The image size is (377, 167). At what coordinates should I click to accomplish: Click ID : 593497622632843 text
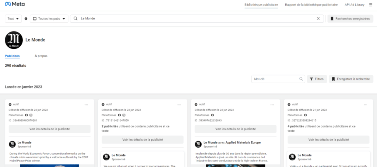point(208,120)
